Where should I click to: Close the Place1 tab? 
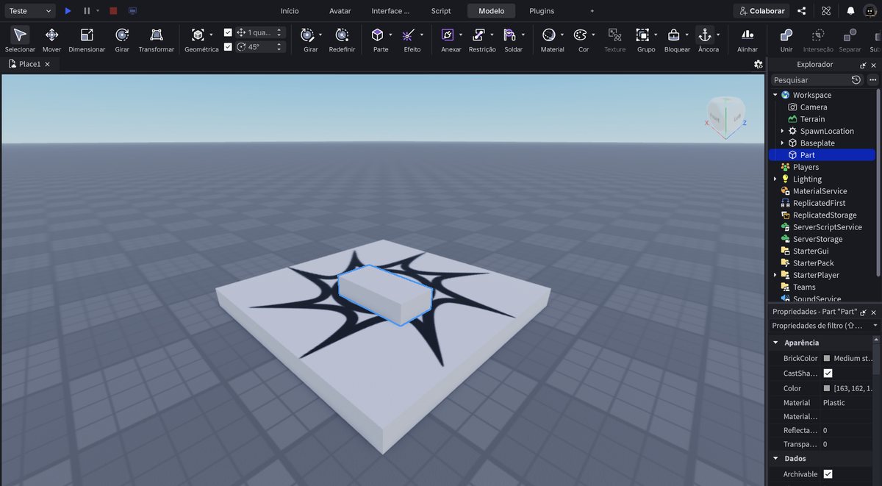(48, 64)
